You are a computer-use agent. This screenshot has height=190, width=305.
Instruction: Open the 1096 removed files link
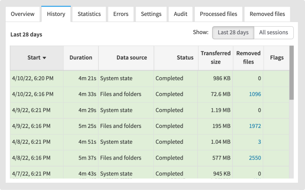(255, 94)
